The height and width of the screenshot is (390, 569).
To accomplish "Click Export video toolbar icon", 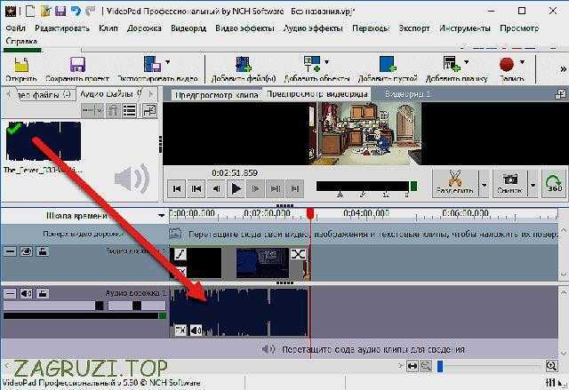I will coord(152,64).
